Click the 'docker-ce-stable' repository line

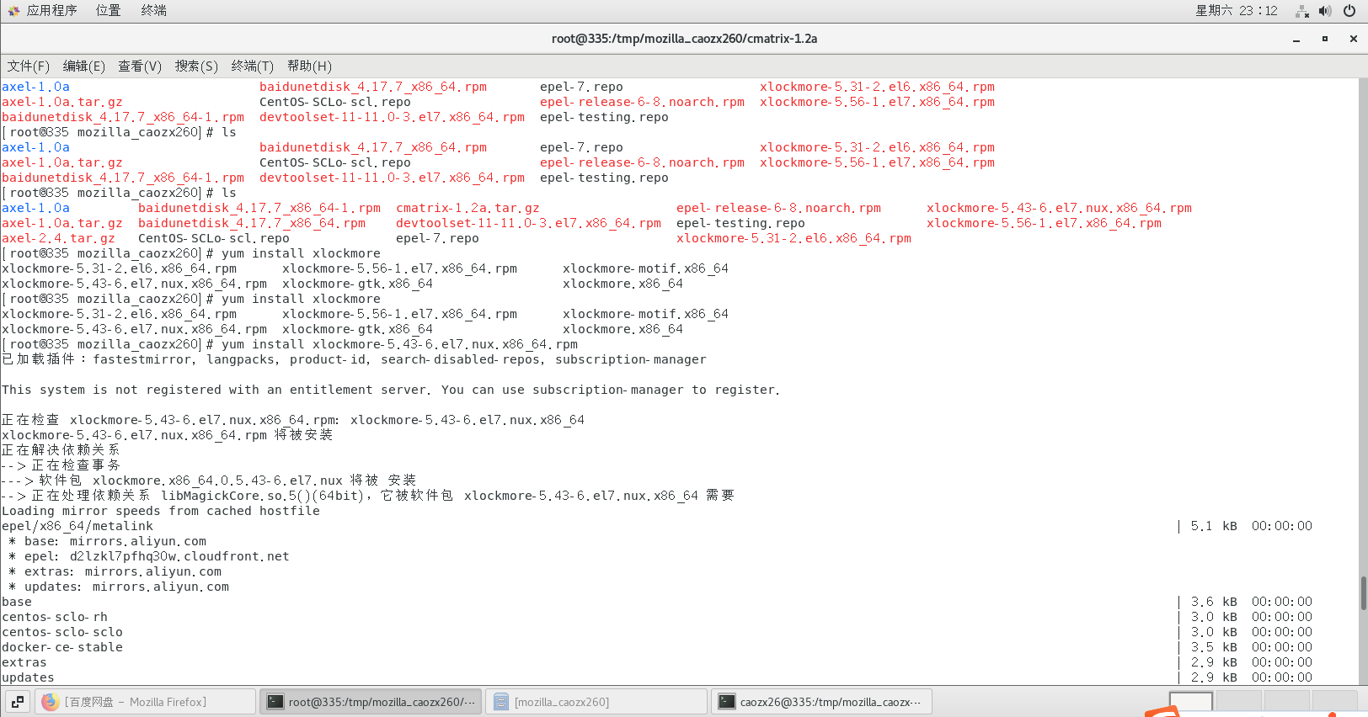pos(62,647)
